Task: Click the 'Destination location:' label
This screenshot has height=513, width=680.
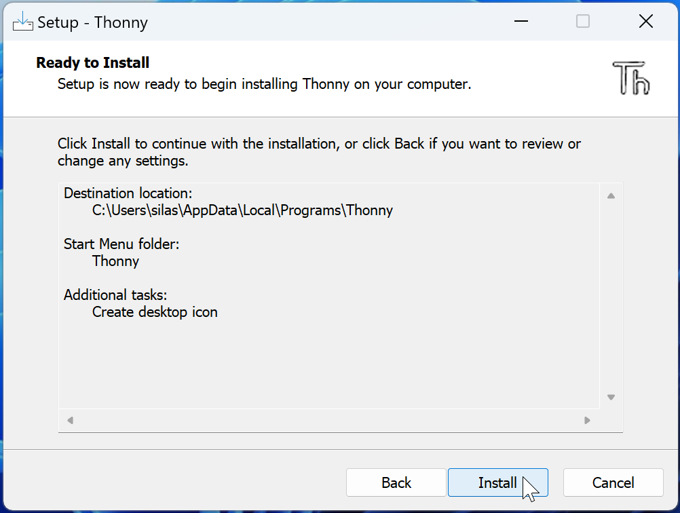Action: pyautogui.click(x=128, y=193)
